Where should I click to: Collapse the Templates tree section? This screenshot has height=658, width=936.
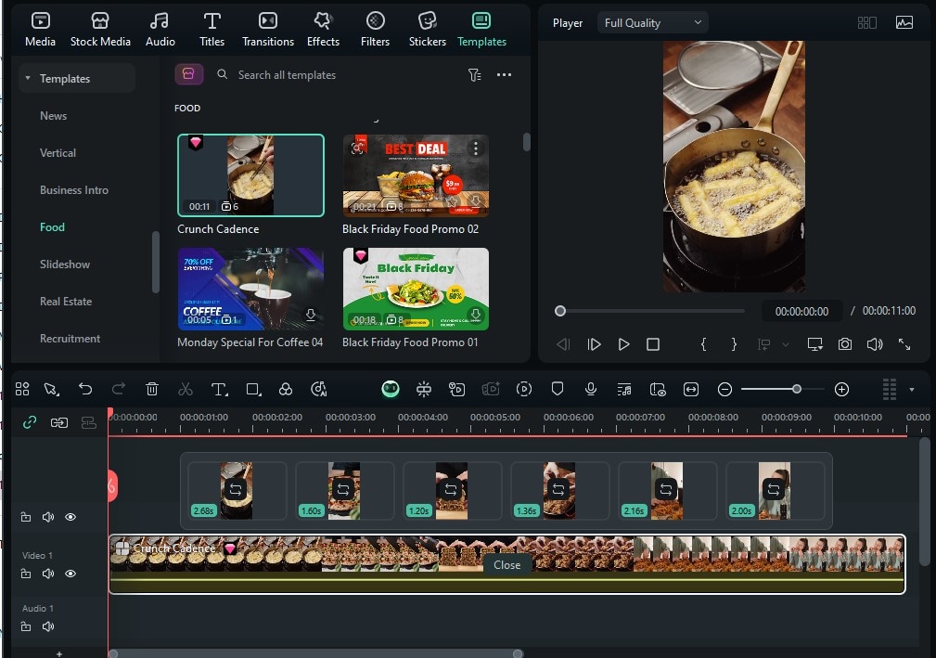[28, 78]
